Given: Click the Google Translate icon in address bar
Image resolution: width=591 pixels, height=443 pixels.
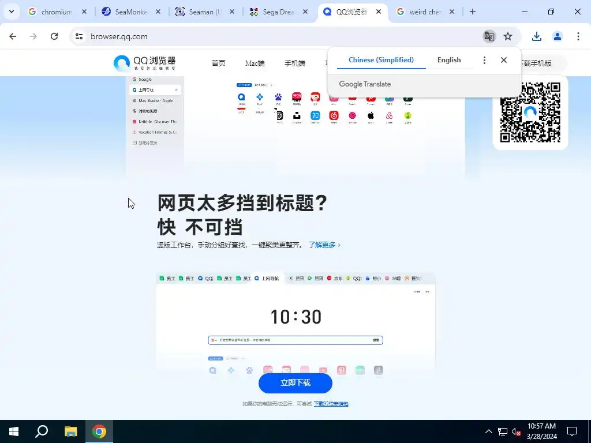Looking at the screenshot, I should 489,36.
